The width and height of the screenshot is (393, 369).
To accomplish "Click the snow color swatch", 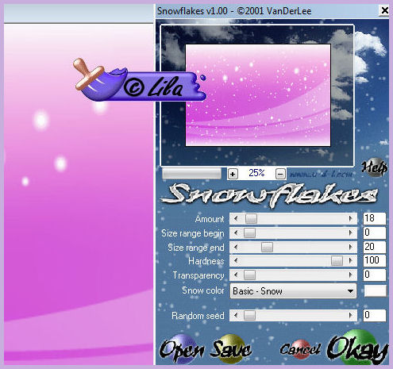I will coord(376,291).
